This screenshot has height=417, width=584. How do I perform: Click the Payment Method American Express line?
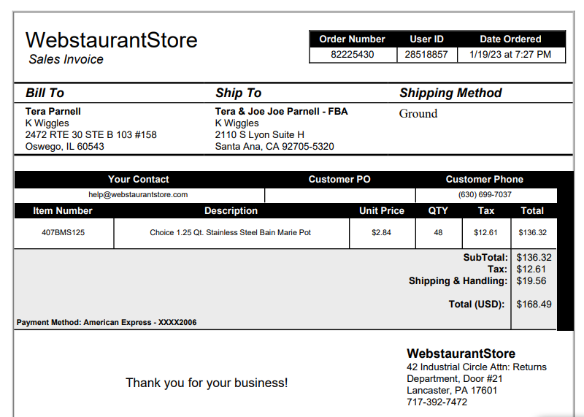point(107,322)
